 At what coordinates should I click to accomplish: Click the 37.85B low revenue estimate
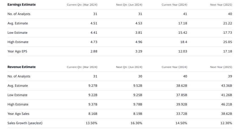click(181, 95)
